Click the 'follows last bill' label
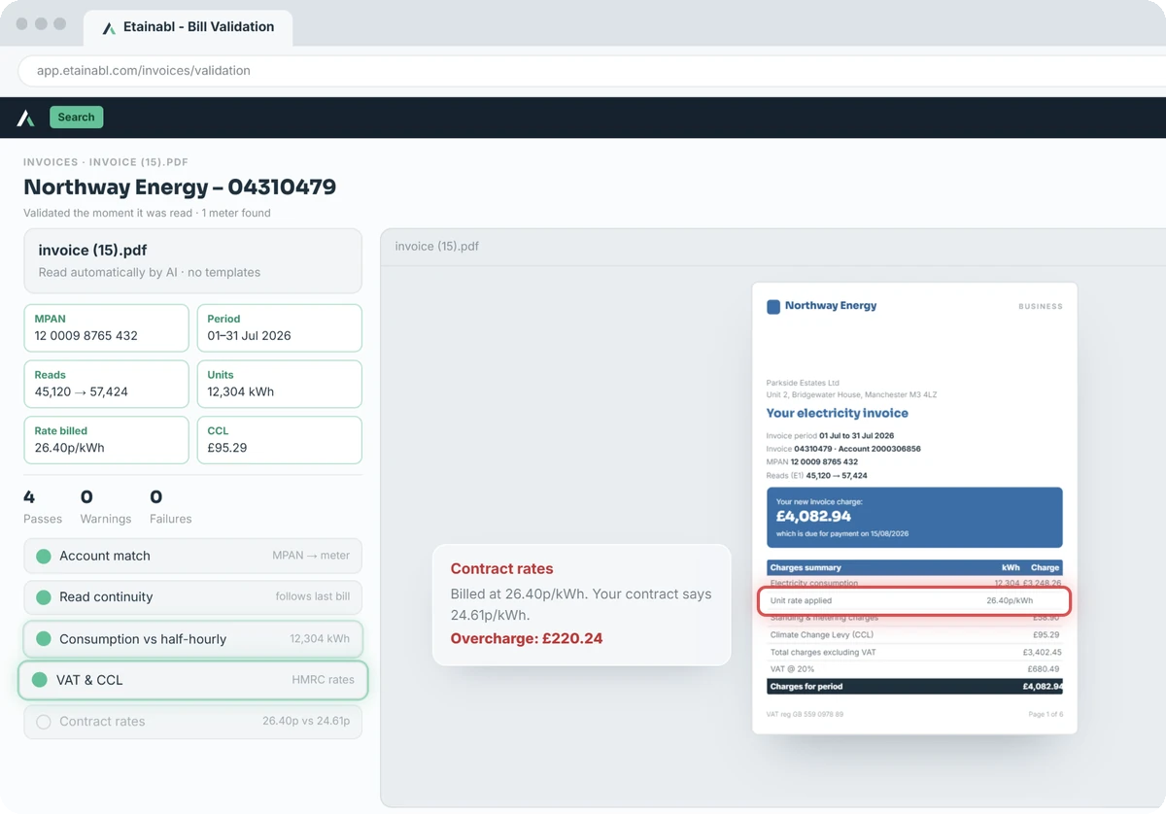Image resolution: width=1166 pixels, height=814 pixels. pyautogui.click(x=313, y=596)
